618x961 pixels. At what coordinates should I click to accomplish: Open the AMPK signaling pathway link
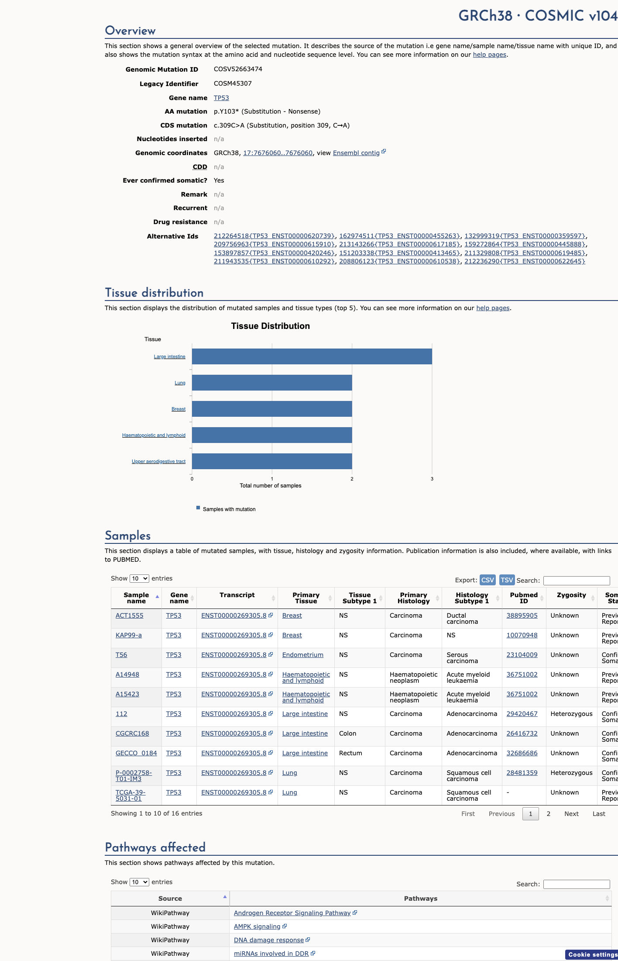point(257,926)
